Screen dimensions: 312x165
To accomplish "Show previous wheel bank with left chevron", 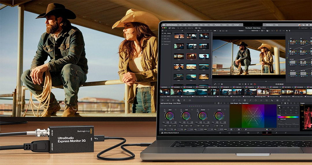I will pyautogui.click(x=188, y=106).
